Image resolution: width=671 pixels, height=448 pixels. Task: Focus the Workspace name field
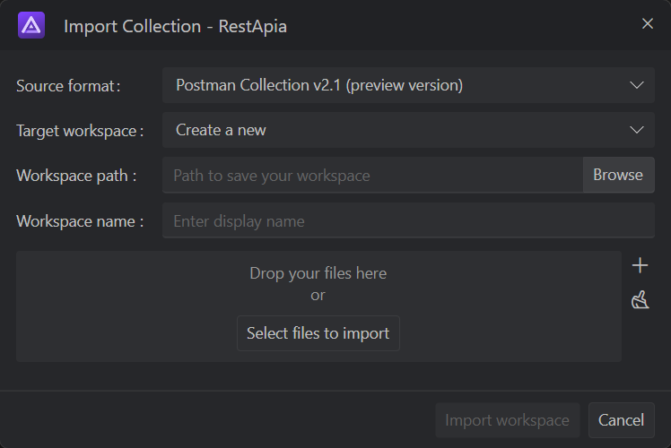[x=408, y=220]
